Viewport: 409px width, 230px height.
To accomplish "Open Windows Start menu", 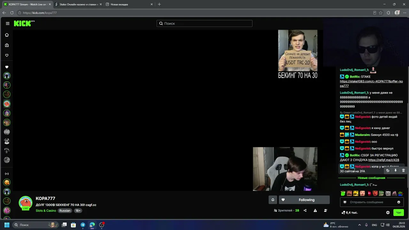I will pos(7,225).
